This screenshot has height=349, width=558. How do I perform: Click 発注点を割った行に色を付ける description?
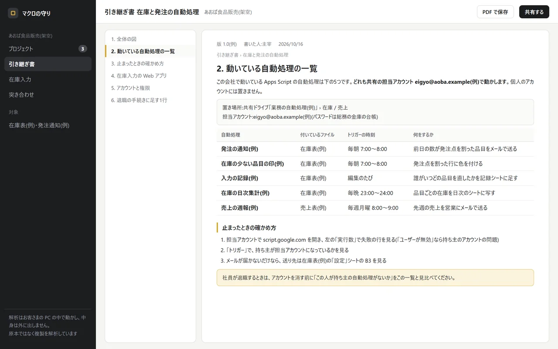(448, 164)
